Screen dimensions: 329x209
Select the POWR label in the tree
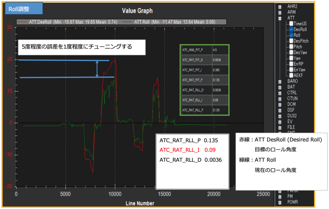pos(292,202)
